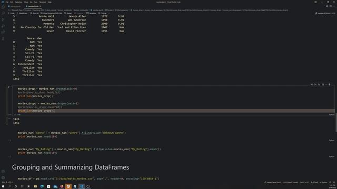The width and height of the screenshot is (337, 189).
Task: Click the My_Rating fillna mean code cell
Action: [x=173, y=151]
